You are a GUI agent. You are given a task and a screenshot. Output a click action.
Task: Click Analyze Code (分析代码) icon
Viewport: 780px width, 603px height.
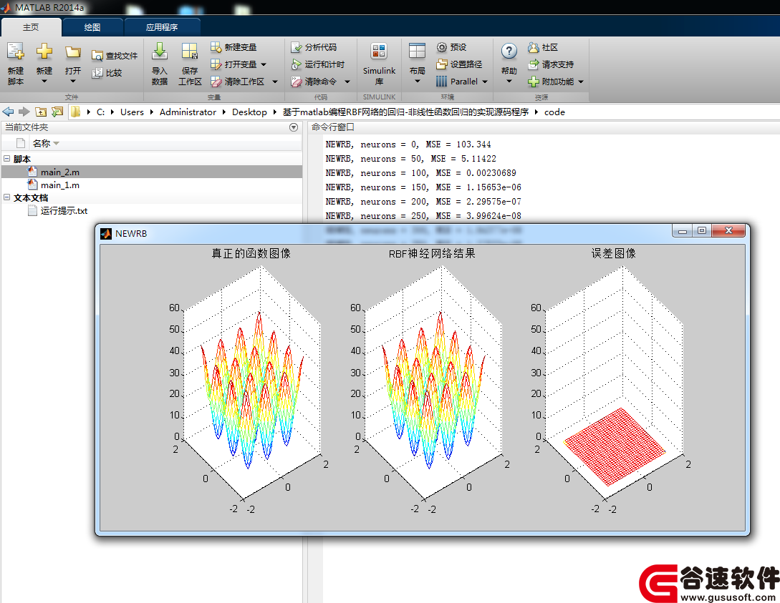pos(297,47)
